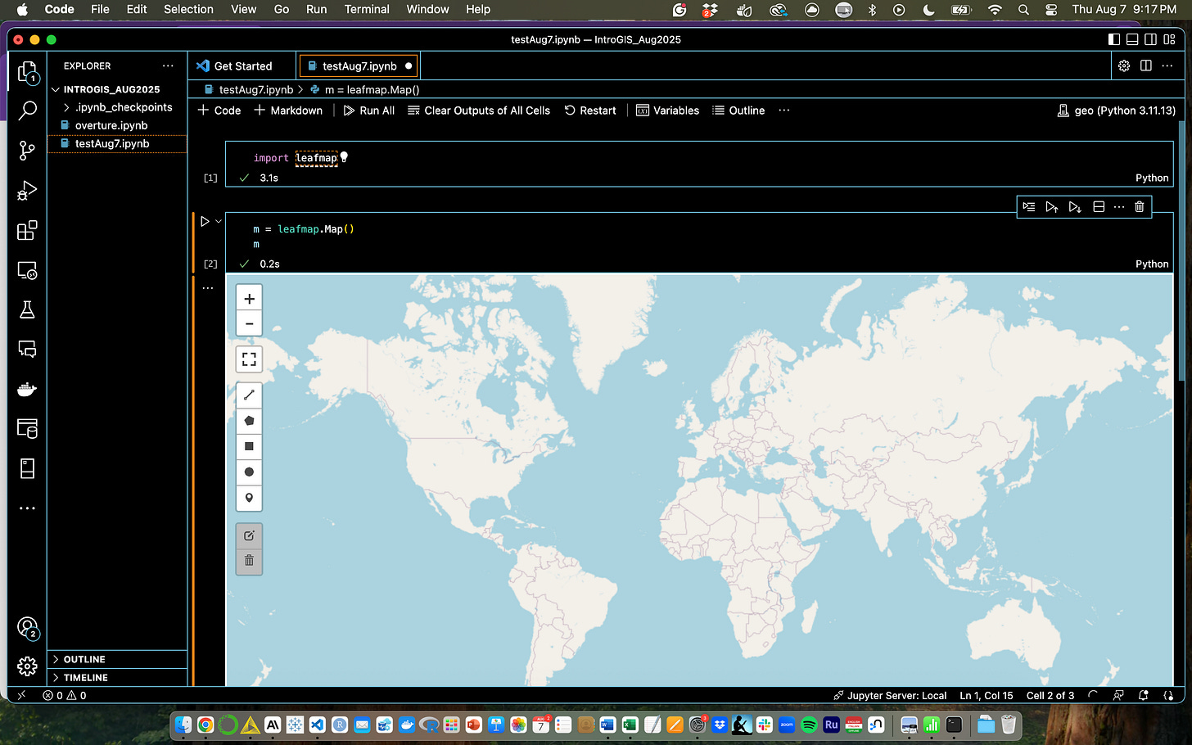Open the Selection menu
The width and height of the screenshot is (1192, 745).
pyautogui.click(x=188, y=9)
